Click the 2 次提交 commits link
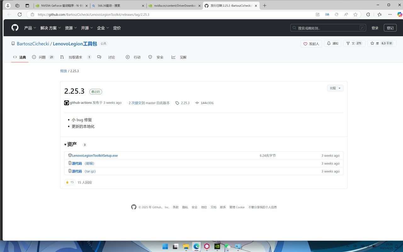 click(x=135, y=103)
